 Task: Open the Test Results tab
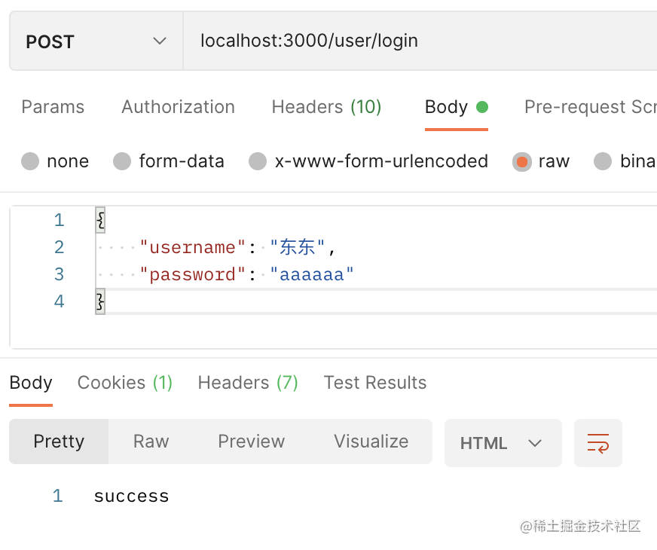(x=375, y=383)
